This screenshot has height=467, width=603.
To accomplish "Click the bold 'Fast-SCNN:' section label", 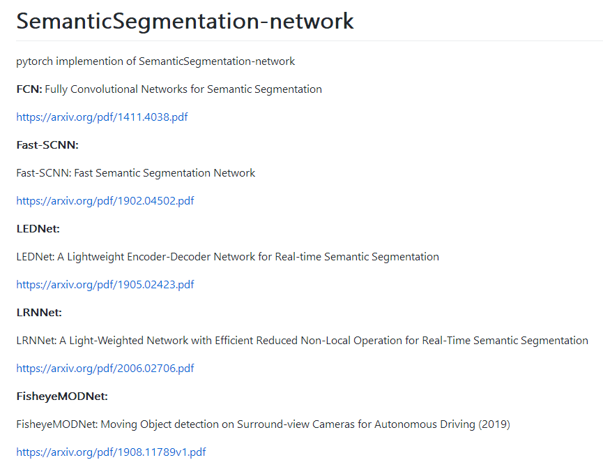I will [x=47, y=145].
